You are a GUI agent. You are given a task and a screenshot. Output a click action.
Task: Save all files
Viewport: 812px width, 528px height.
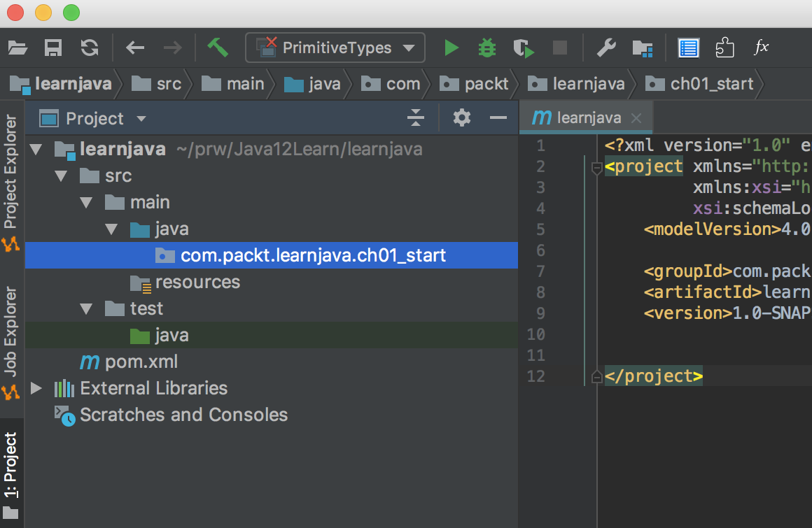click(x=53, y=48)
